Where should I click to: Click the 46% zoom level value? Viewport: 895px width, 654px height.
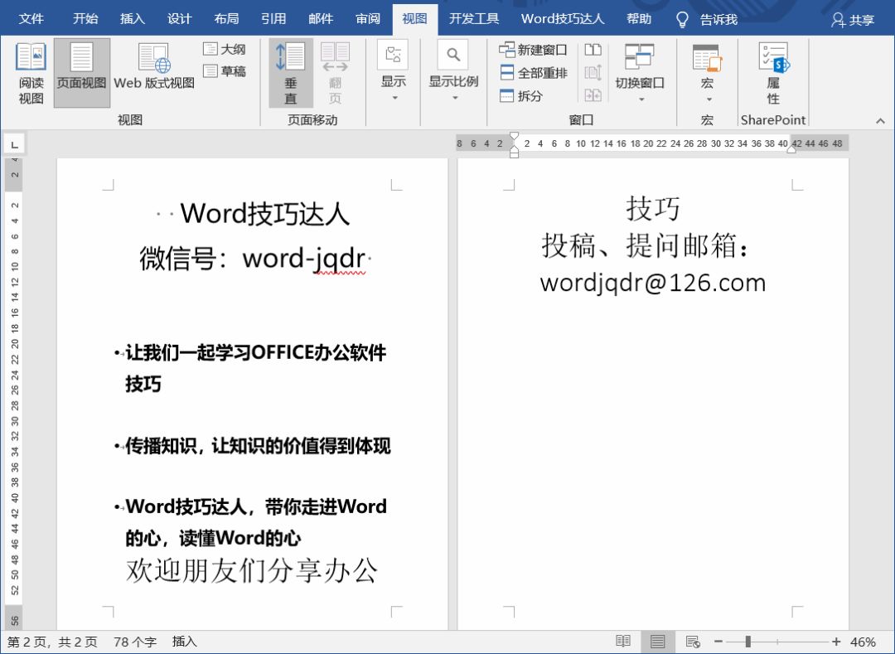tap(863, 642)
